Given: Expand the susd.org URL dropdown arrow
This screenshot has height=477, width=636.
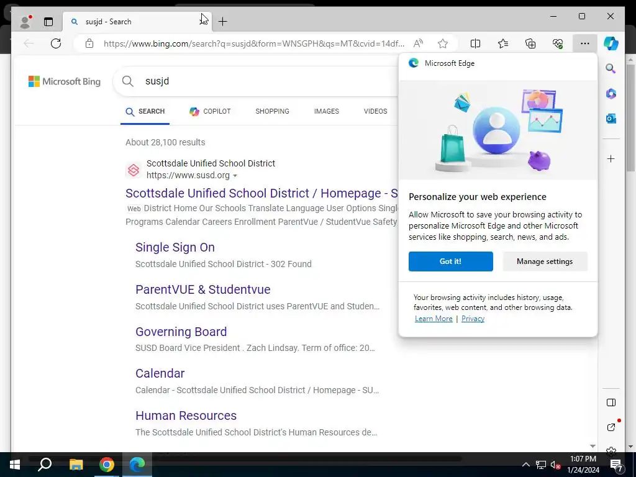Looking at the screenshot, I should pyautogui.click(x=235, y=176).
